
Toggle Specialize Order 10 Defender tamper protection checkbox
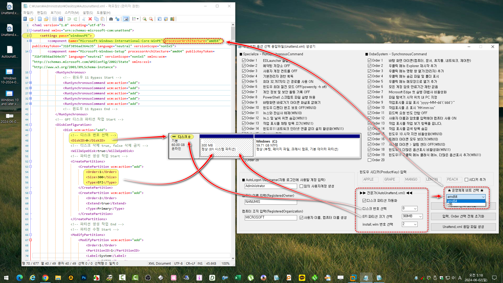click(244, 108)
